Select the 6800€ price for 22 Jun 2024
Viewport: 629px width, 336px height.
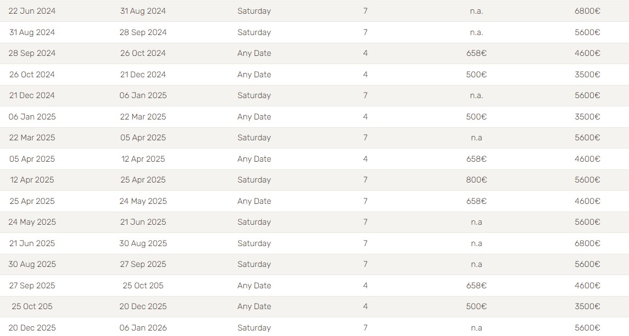click(587, 11)
